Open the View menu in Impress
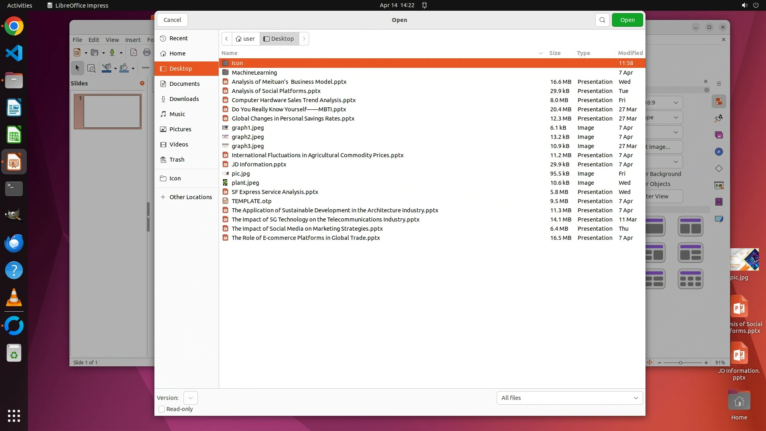The height and width of the screenshot is (431, 766). (x=112, y=40)
